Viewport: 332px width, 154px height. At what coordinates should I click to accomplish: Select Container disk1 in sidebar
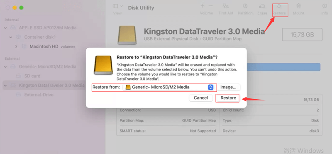pos(40,37)
